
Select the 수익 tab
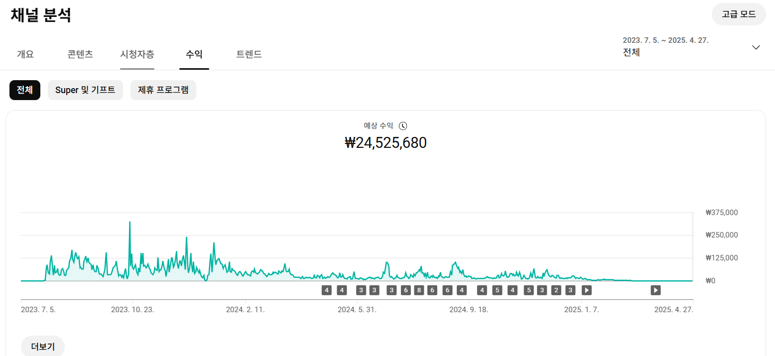click(194, 54)
